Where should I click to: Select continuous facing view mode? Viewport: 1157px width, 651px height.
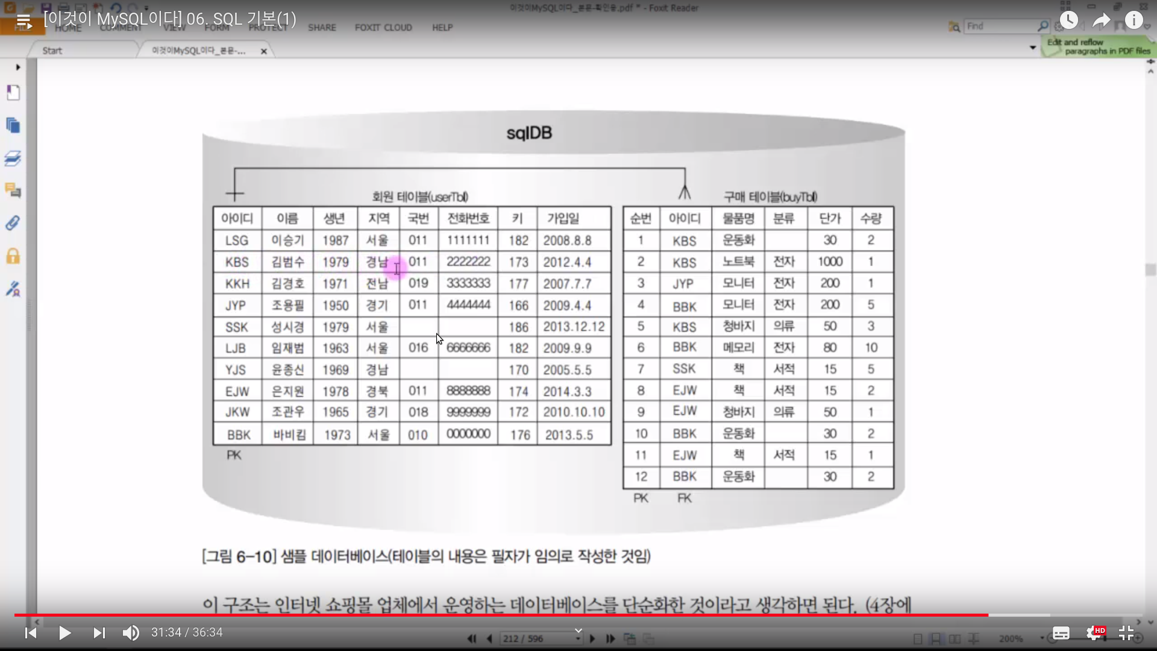coord(973,638)
